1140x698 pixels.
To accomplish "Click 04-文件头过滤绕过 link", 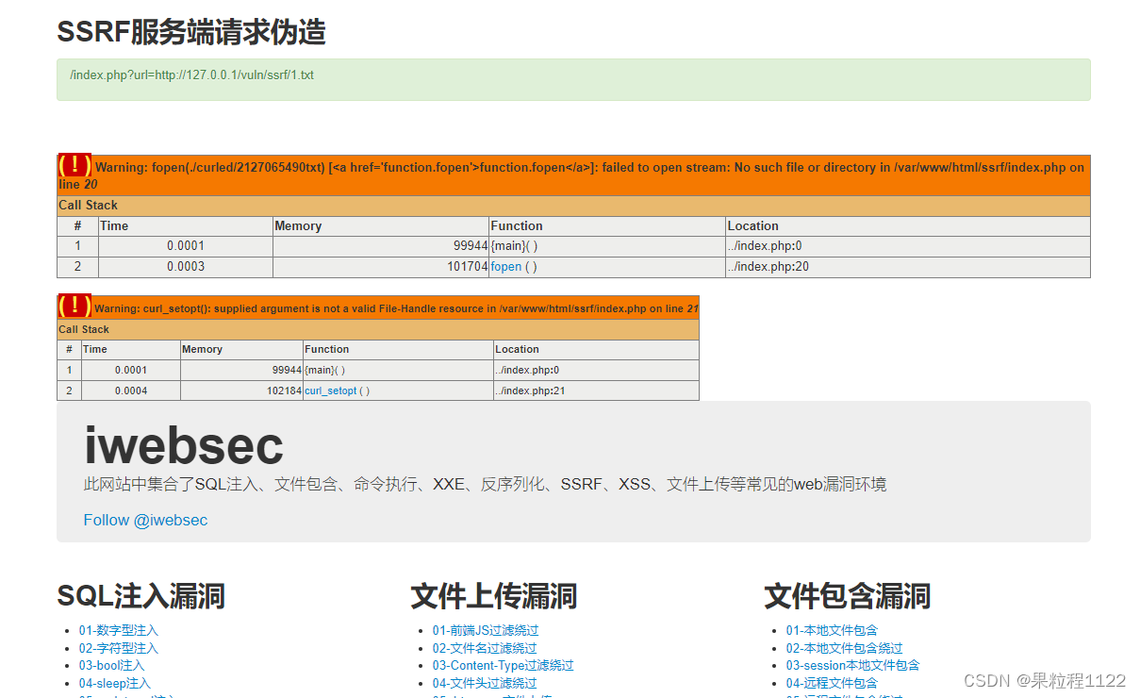I will pyautogui.click(x=485, y=683).
